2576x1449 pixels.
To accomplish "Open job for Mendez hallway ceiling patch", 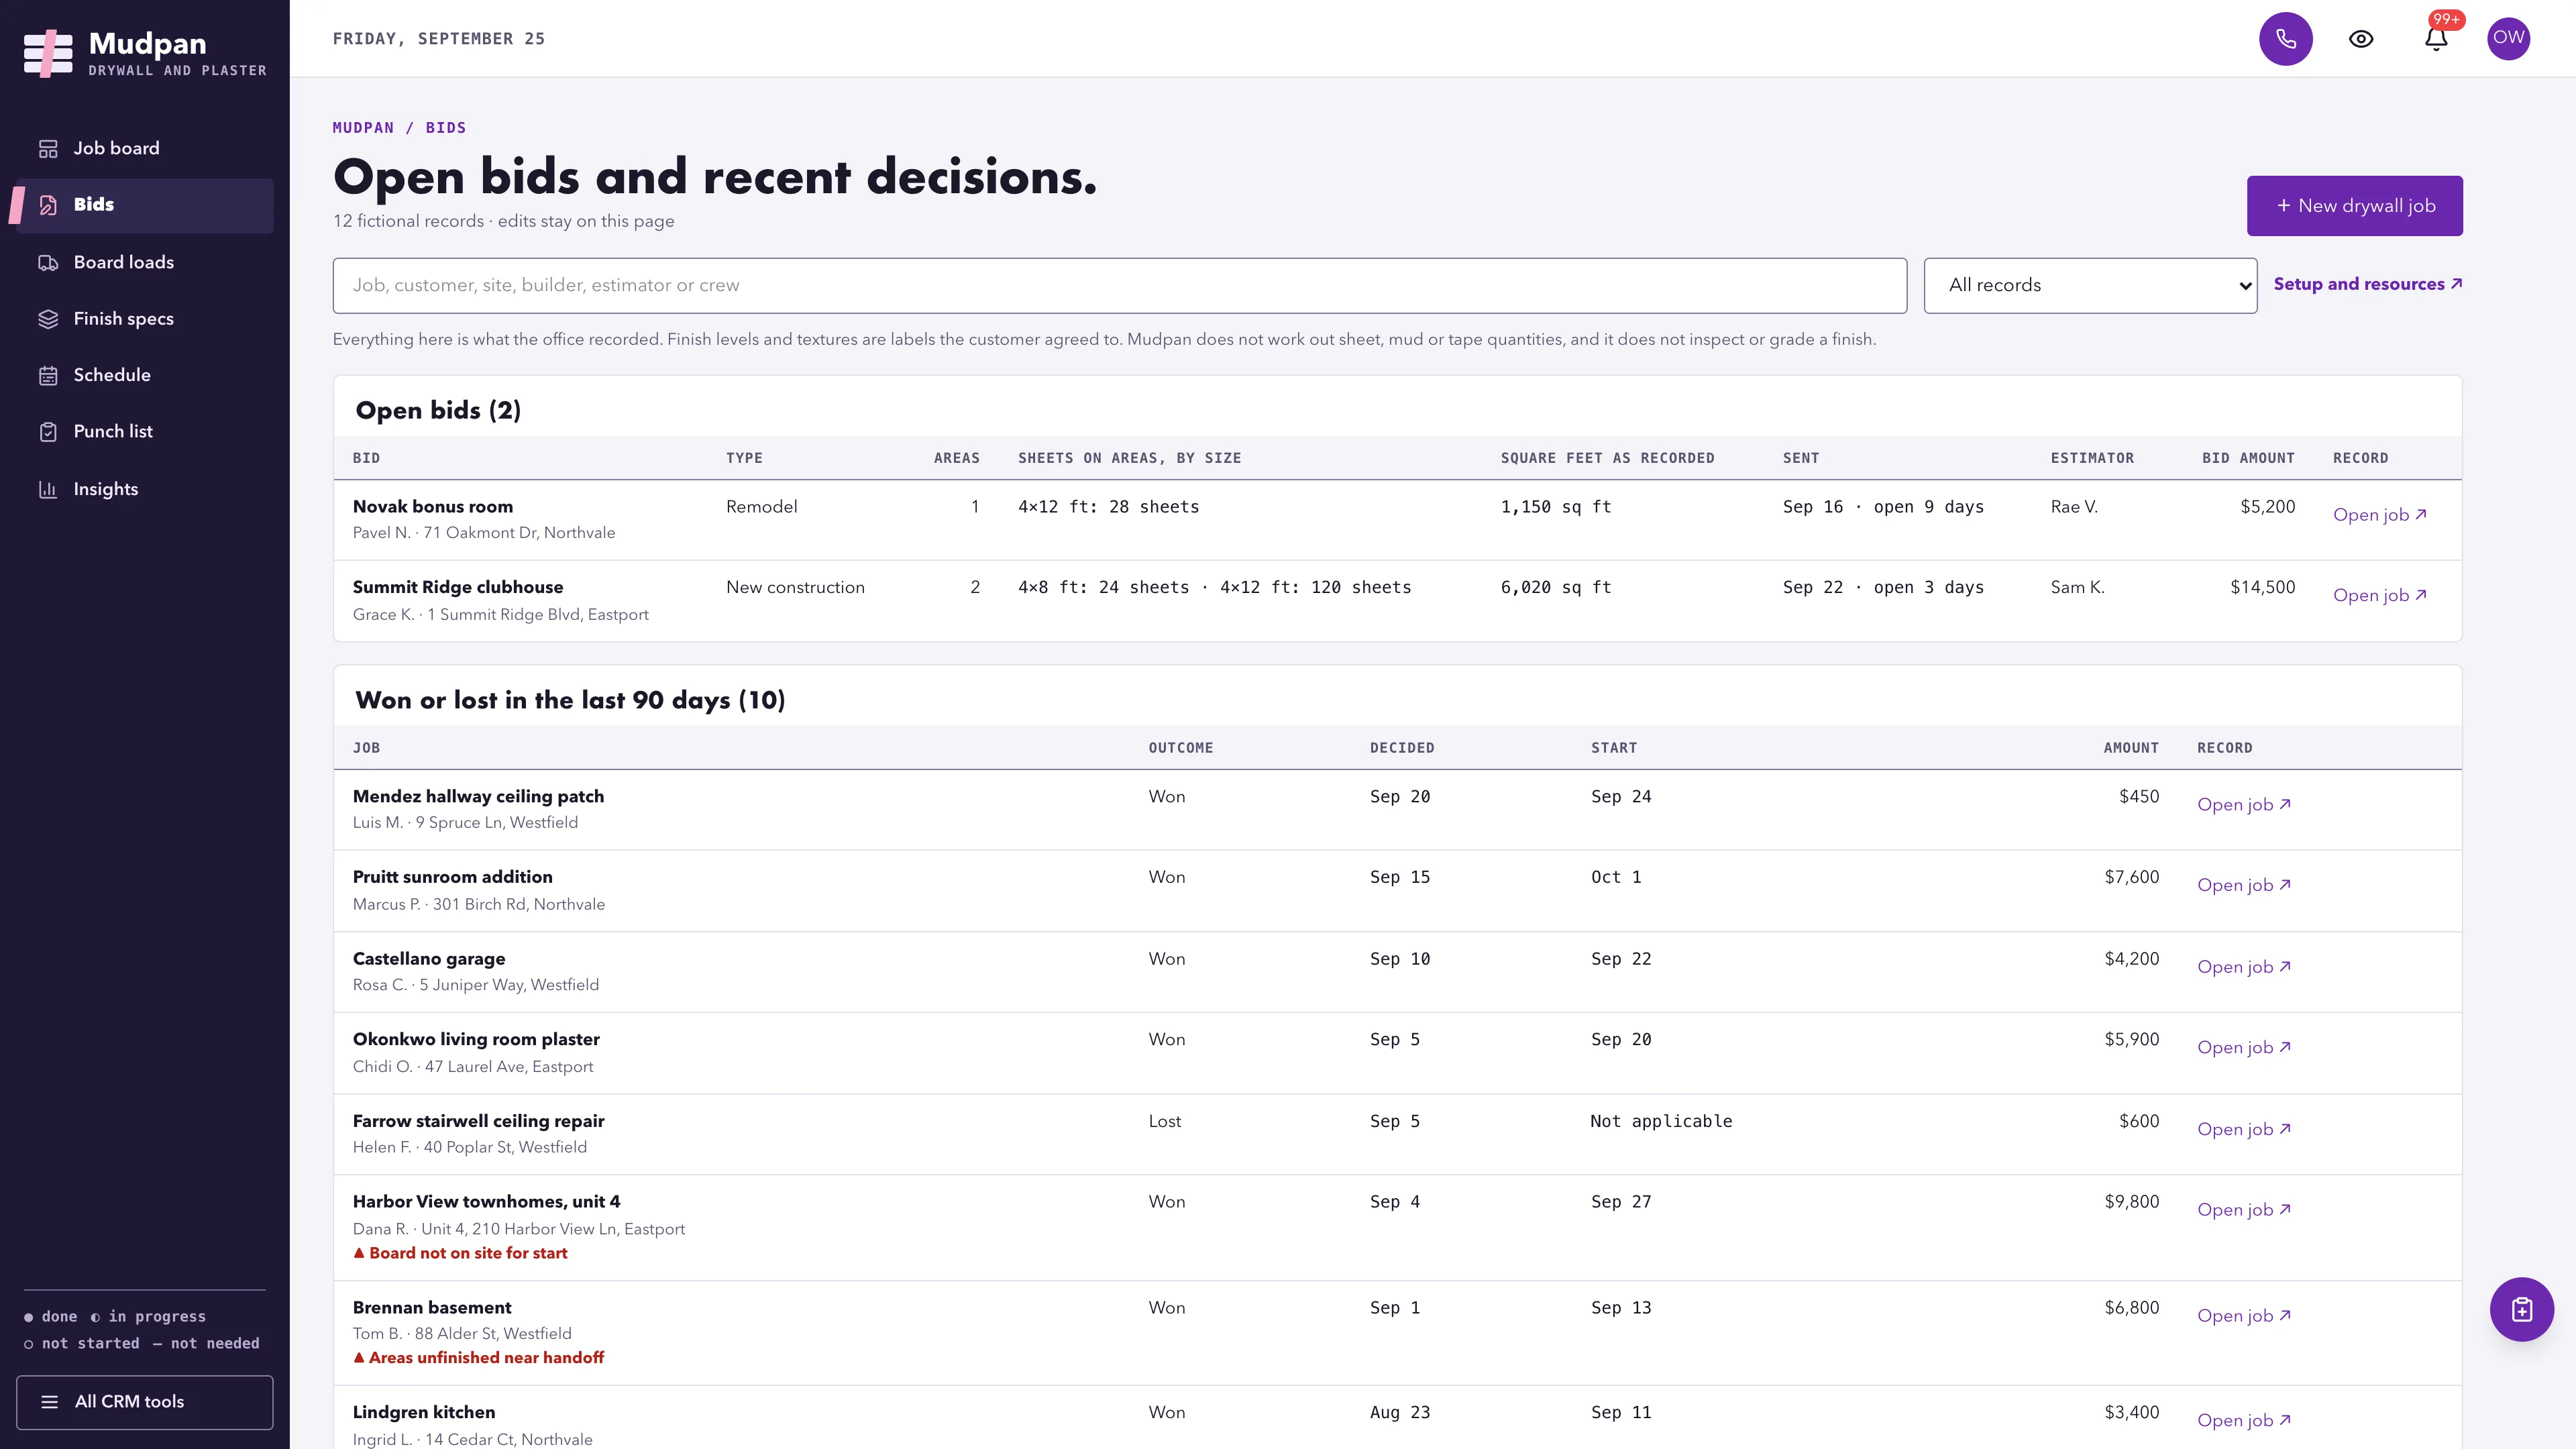I will click(x=2243, y=805).
